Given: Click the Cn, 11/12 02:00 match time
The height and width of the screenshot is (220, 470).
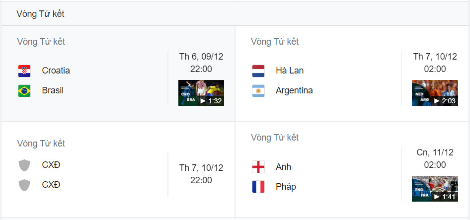Looking at the screenshot, I should (x=435, y=158).
